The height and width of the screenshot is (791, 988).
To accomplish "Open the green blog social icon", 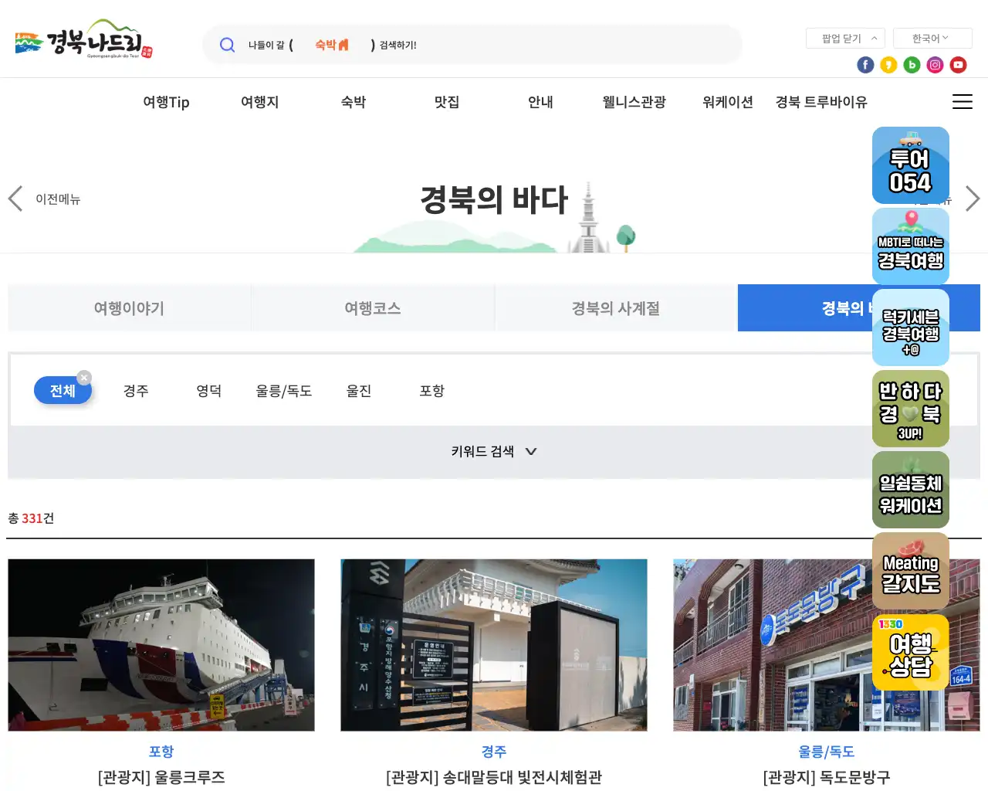I will pos(912,65).
